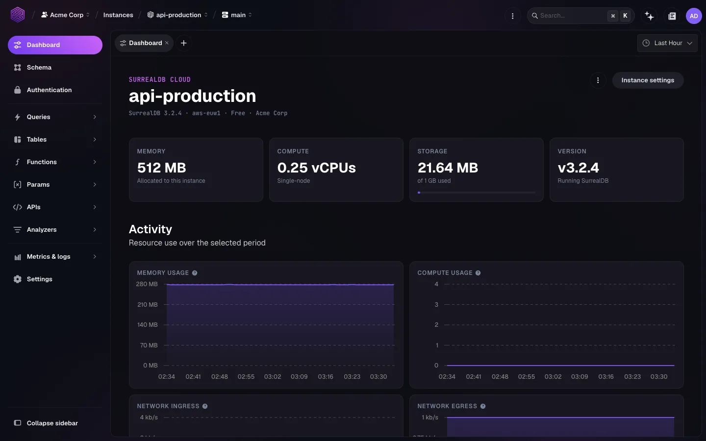Expand the APIs chevron
Image resolution: width=706 pixels, height=441 pixels.
[x=95, y=207]
